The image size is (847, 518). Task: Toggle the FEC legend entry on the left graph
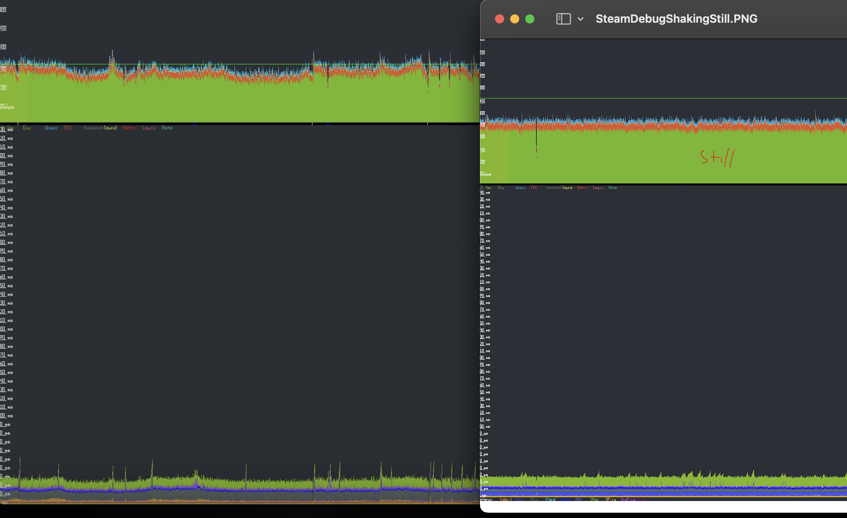(x=68, y=128)
